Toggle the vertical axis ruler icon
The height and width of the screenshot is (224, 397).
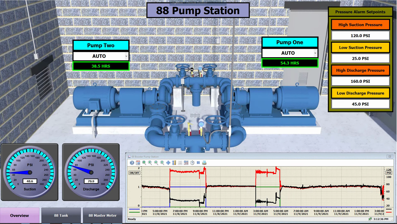click(174, 163)
